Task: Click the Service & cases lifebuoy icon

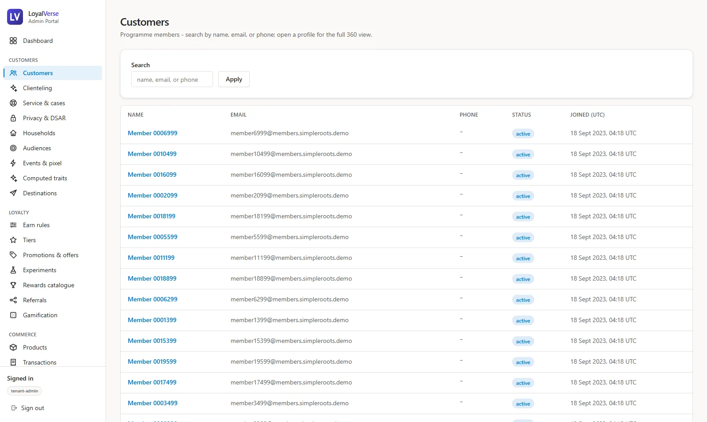Action: [x=13, y=103]
